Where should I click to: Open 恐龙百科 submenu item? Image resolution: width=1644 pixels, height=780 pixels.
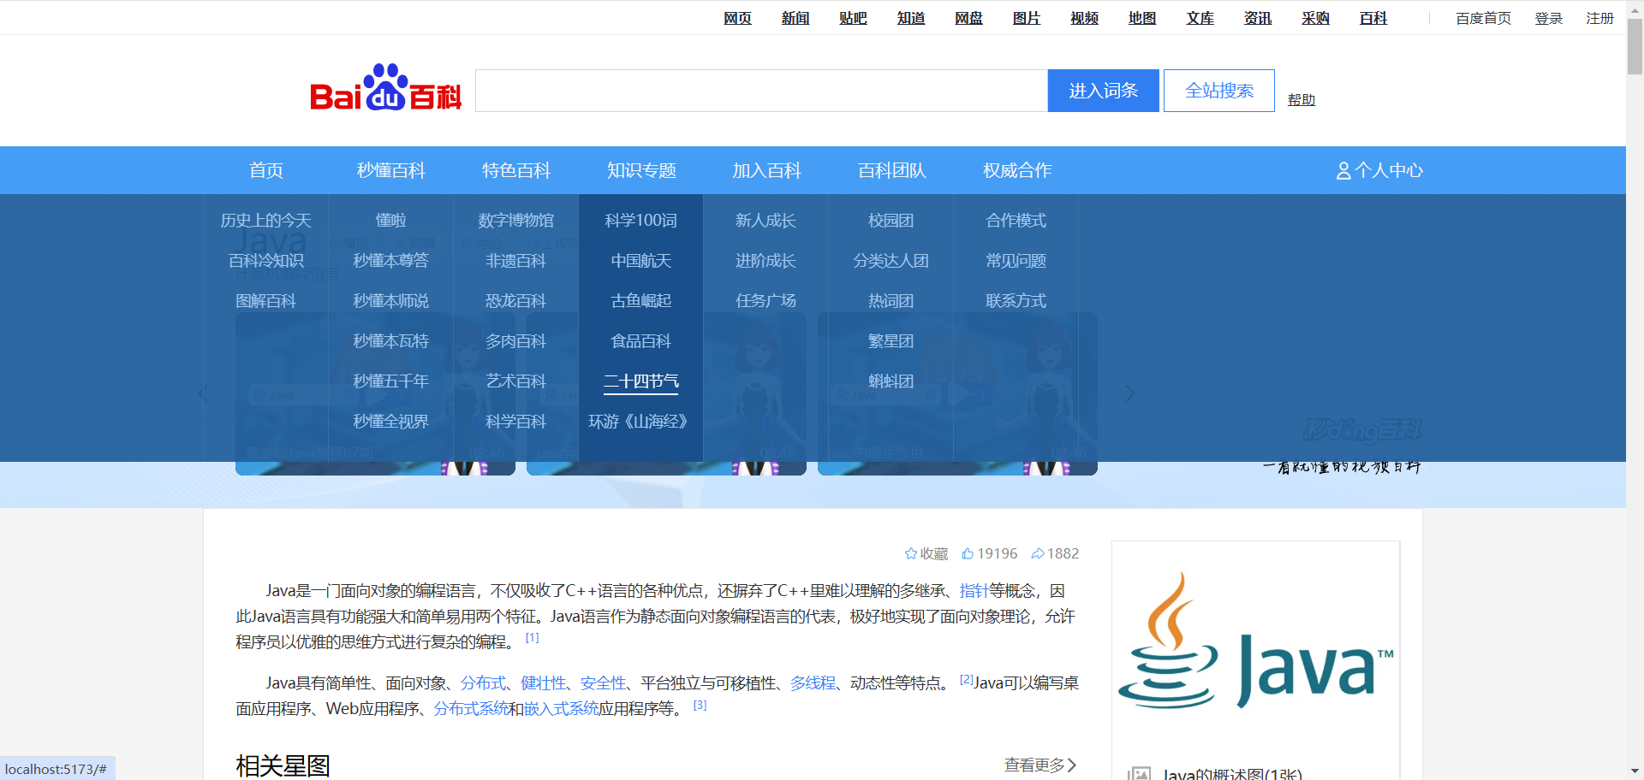516,301
